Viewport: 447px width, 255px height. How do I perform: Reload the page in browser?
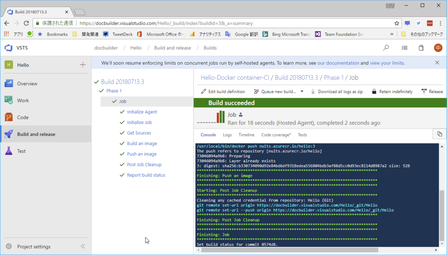click(x=26, y=24)
